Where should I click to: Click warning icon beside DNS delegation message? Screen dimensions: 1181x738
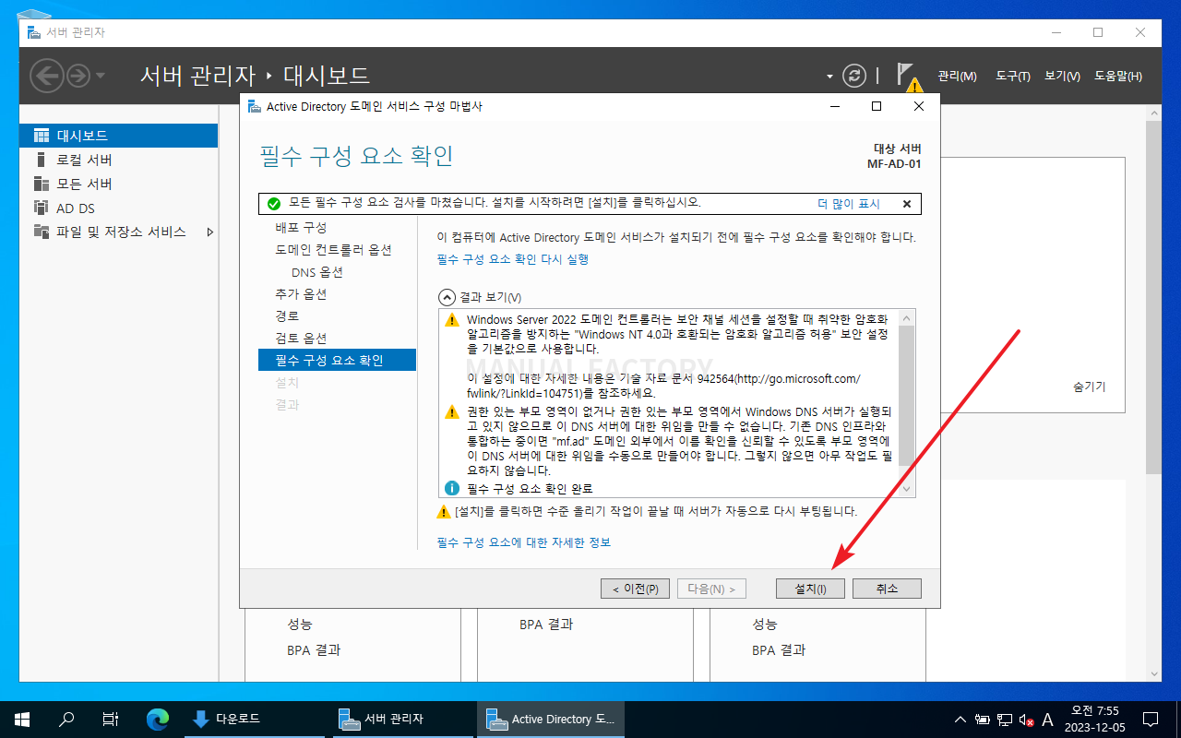point(452,411)
